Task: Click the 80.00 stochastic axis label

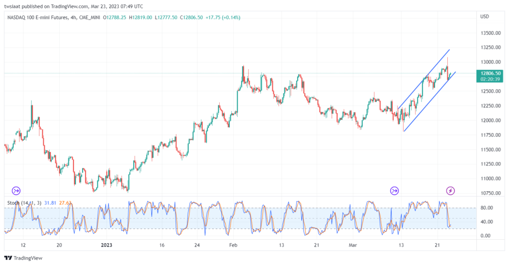Action: click(x=486, y=208)
